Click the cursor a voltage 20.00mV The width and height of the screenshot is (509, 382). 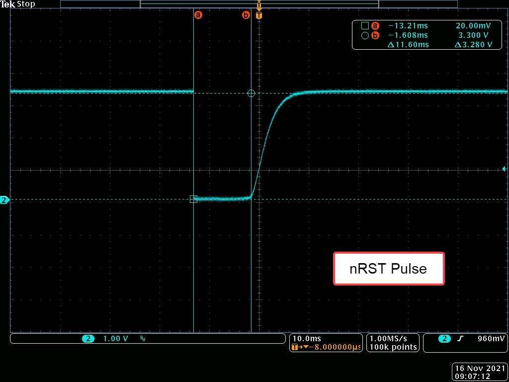[474, 26]
